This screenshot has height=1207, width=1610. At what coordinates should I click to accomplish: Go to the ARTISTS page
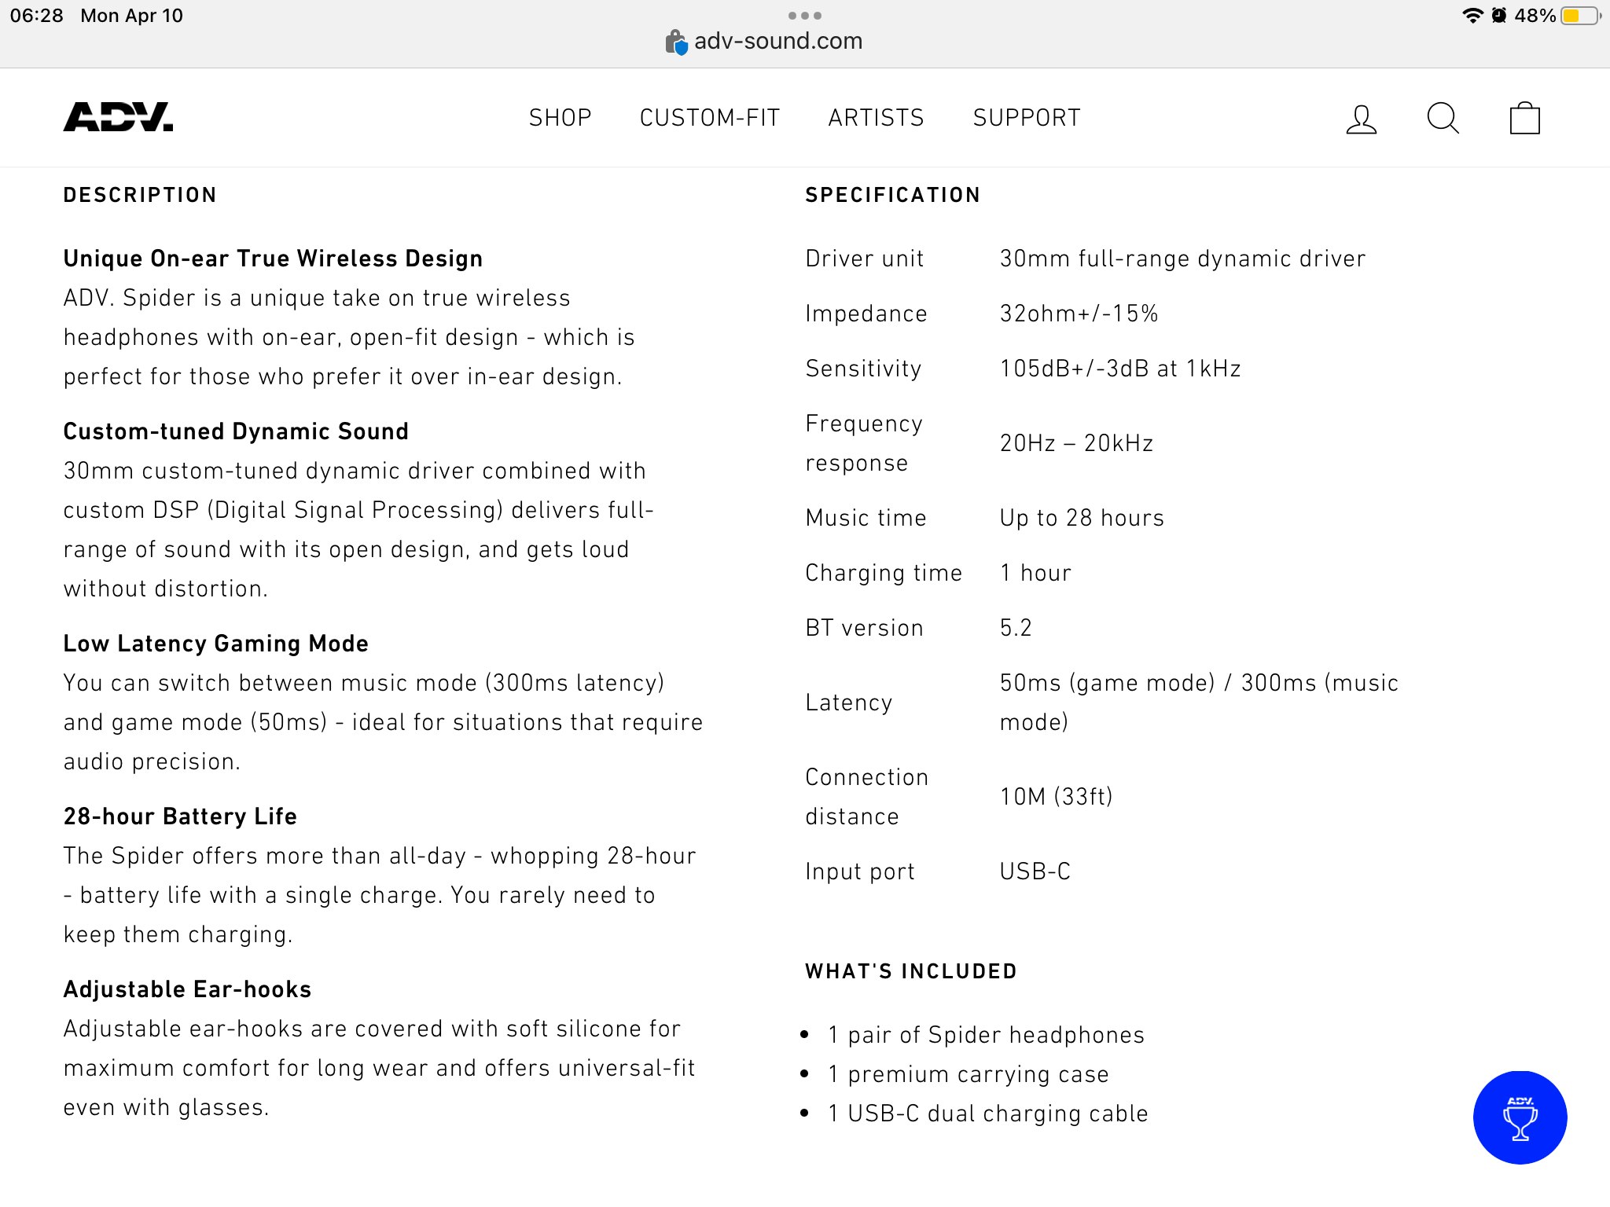[x=876, y=118]
